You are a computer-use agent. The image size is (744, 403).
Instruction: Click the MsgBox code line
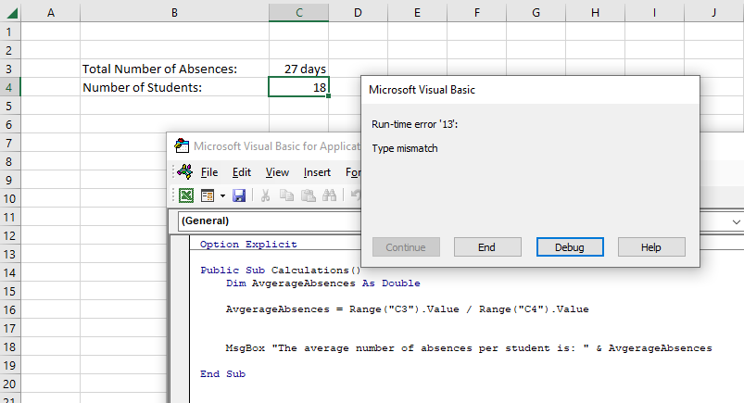coord(469,348)
